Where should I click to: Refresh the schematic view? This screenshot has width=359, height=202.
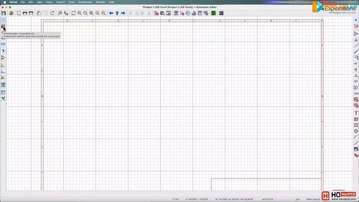pyautogui.click(x=73, y=13)
